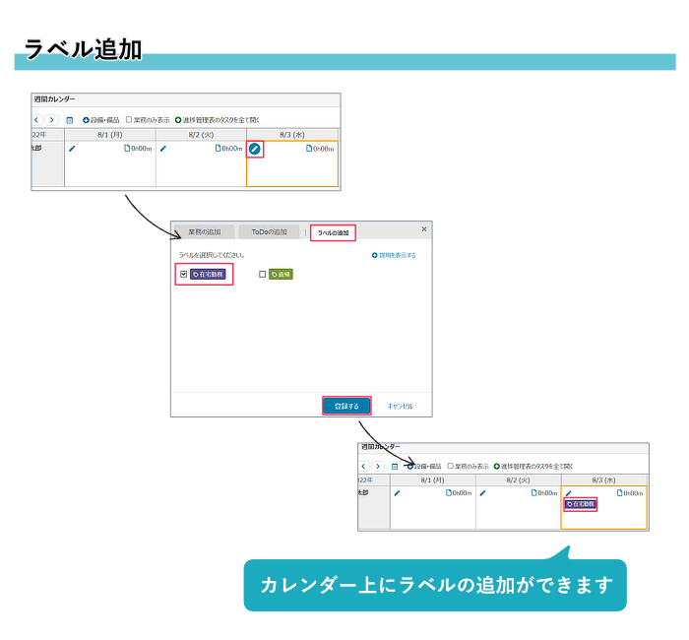
Task: Click the 8/1 document icon in the first calendar
Action: 127,149
